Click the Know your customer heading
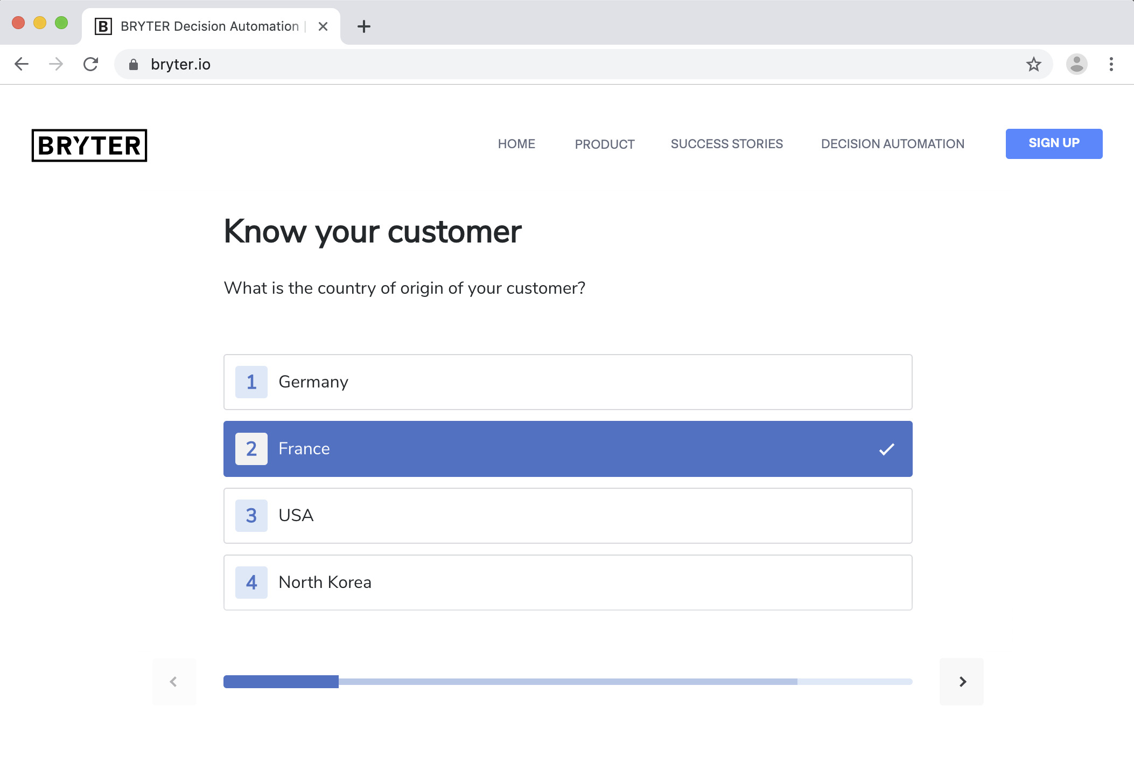 coord(373,232)
